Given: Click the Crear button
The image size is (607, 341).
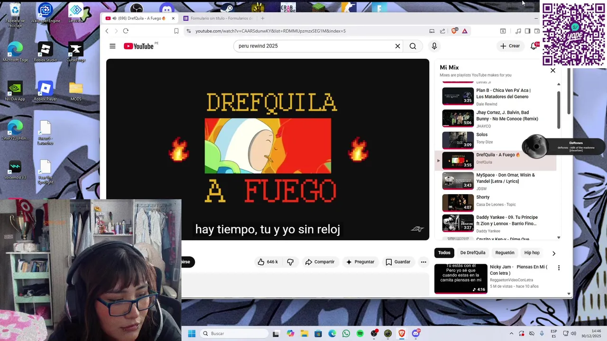Looking at the screenshot, I should (510, 46).
